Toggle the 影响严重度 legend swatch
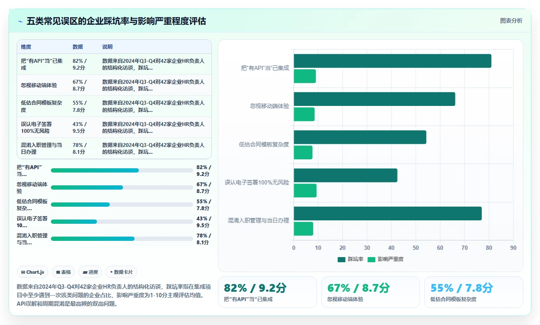540x325 pixels. point(371,259)
